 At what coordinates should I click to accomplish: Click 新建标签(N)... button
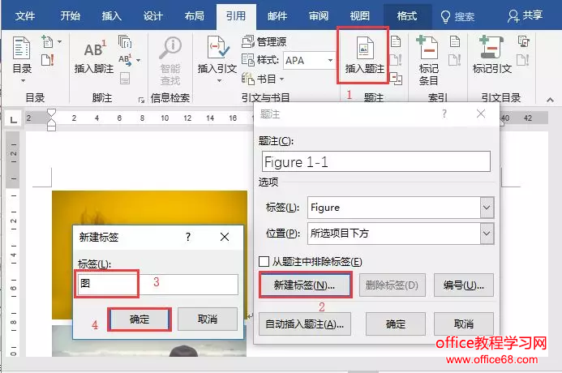tap(305, 285)
